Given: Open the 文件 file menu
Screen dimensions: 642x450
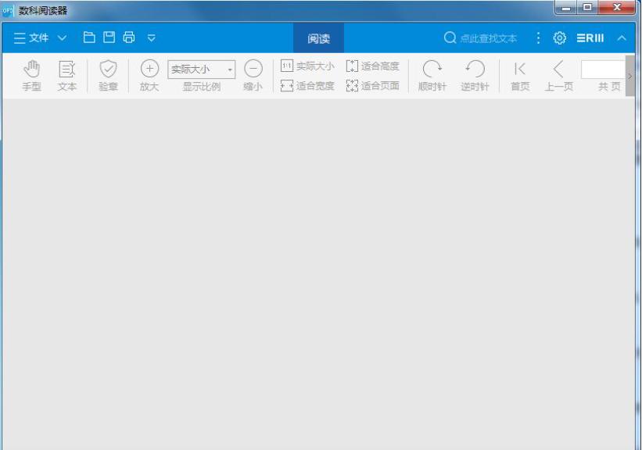Looking at the screenshot, I should pos(31,38).
